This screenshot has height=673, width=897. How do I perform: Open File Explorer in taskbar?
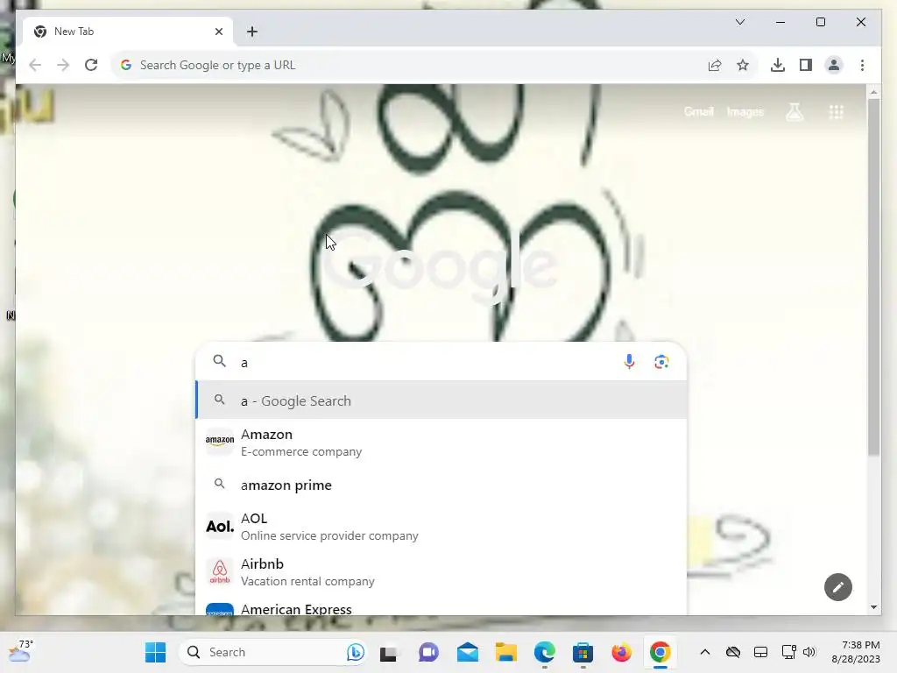(505, 652)
